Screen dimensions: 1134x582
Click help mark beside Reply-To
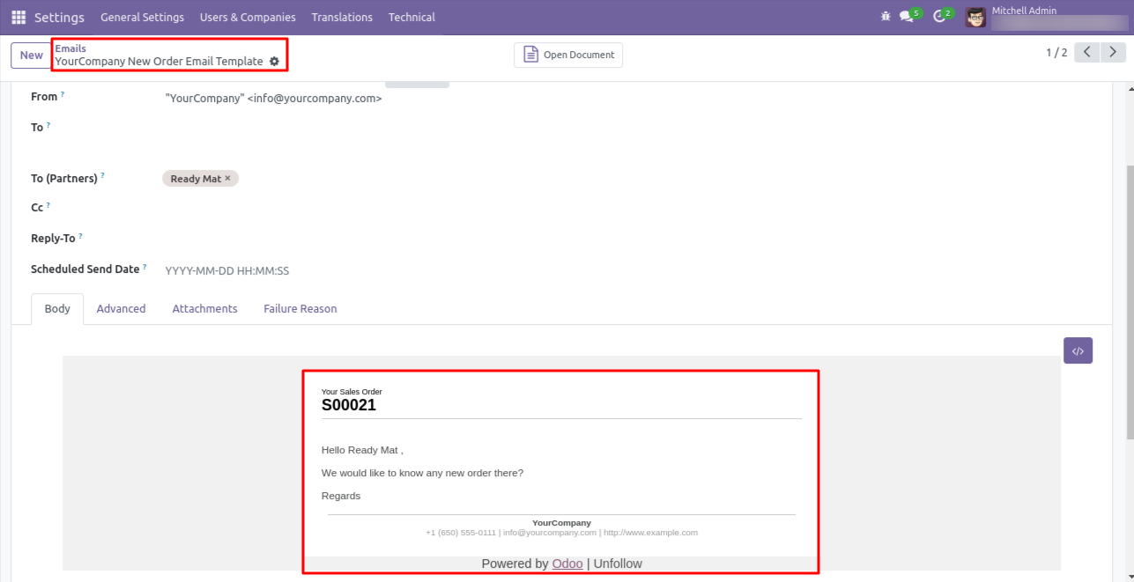tap(80, 235)
